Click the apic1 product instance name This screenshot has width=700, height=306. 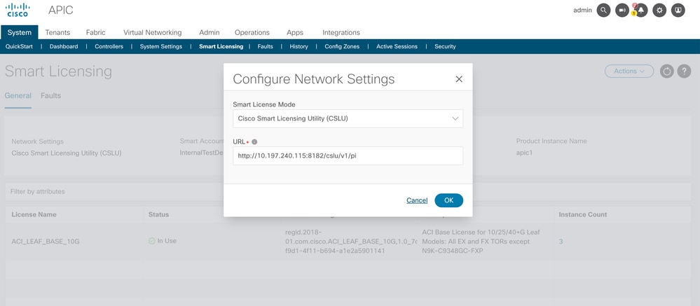click(x=525, y=153)
